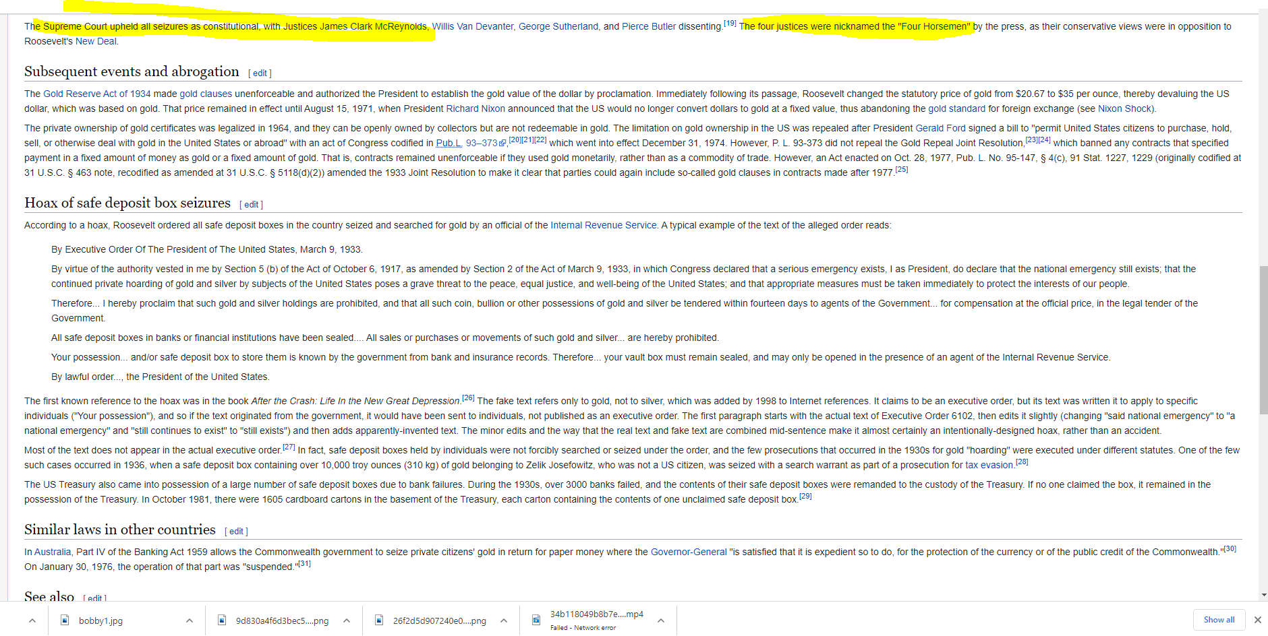The image size is (1268, 636).
Task: Click the line 'By Executive Order Of The President of The United States, March 9, 1933.'
Action: coord(207,249)
